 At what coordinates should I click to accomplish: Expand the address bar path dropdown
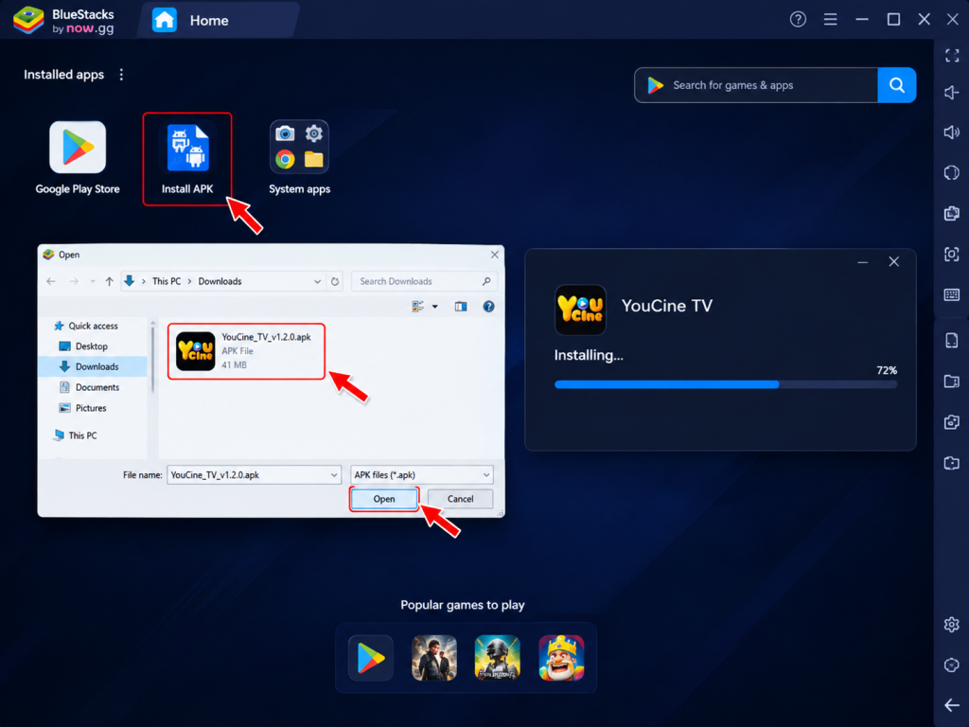pyautogui.click(x=317, y=281)
